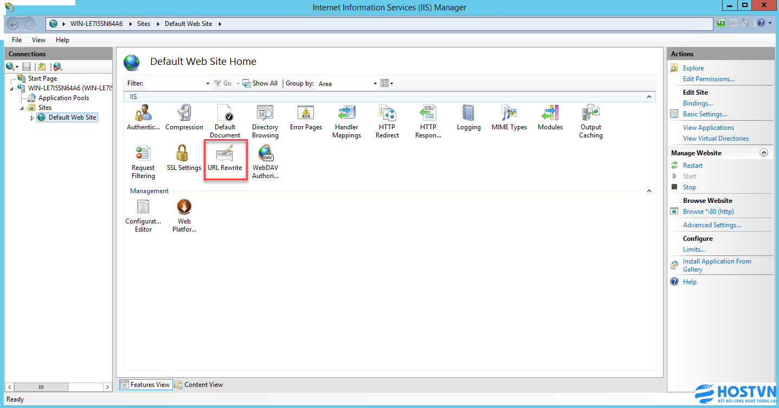Open WebDAV Authoring Rules

point(265,162)
